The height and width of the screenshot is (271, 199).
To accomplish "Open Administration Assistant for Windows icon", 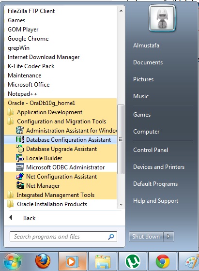I will pyautogui.click(x=20, y=130).
